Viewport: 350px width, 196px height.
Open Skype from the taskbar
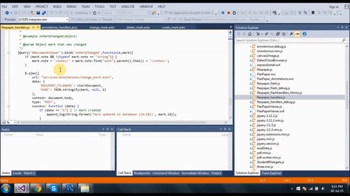(x=54, y=188)
